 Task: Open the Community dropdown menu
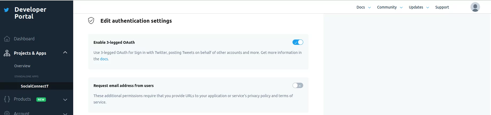click(x=390, y=7)
